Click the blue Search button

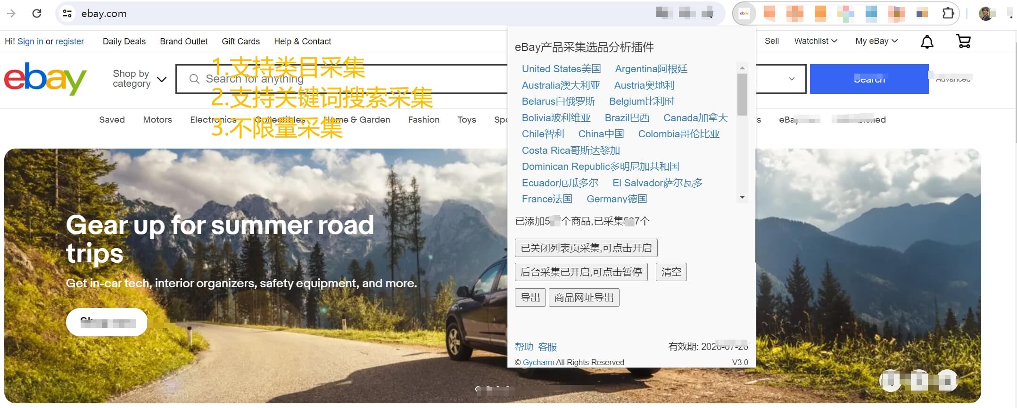coord(869,79)
